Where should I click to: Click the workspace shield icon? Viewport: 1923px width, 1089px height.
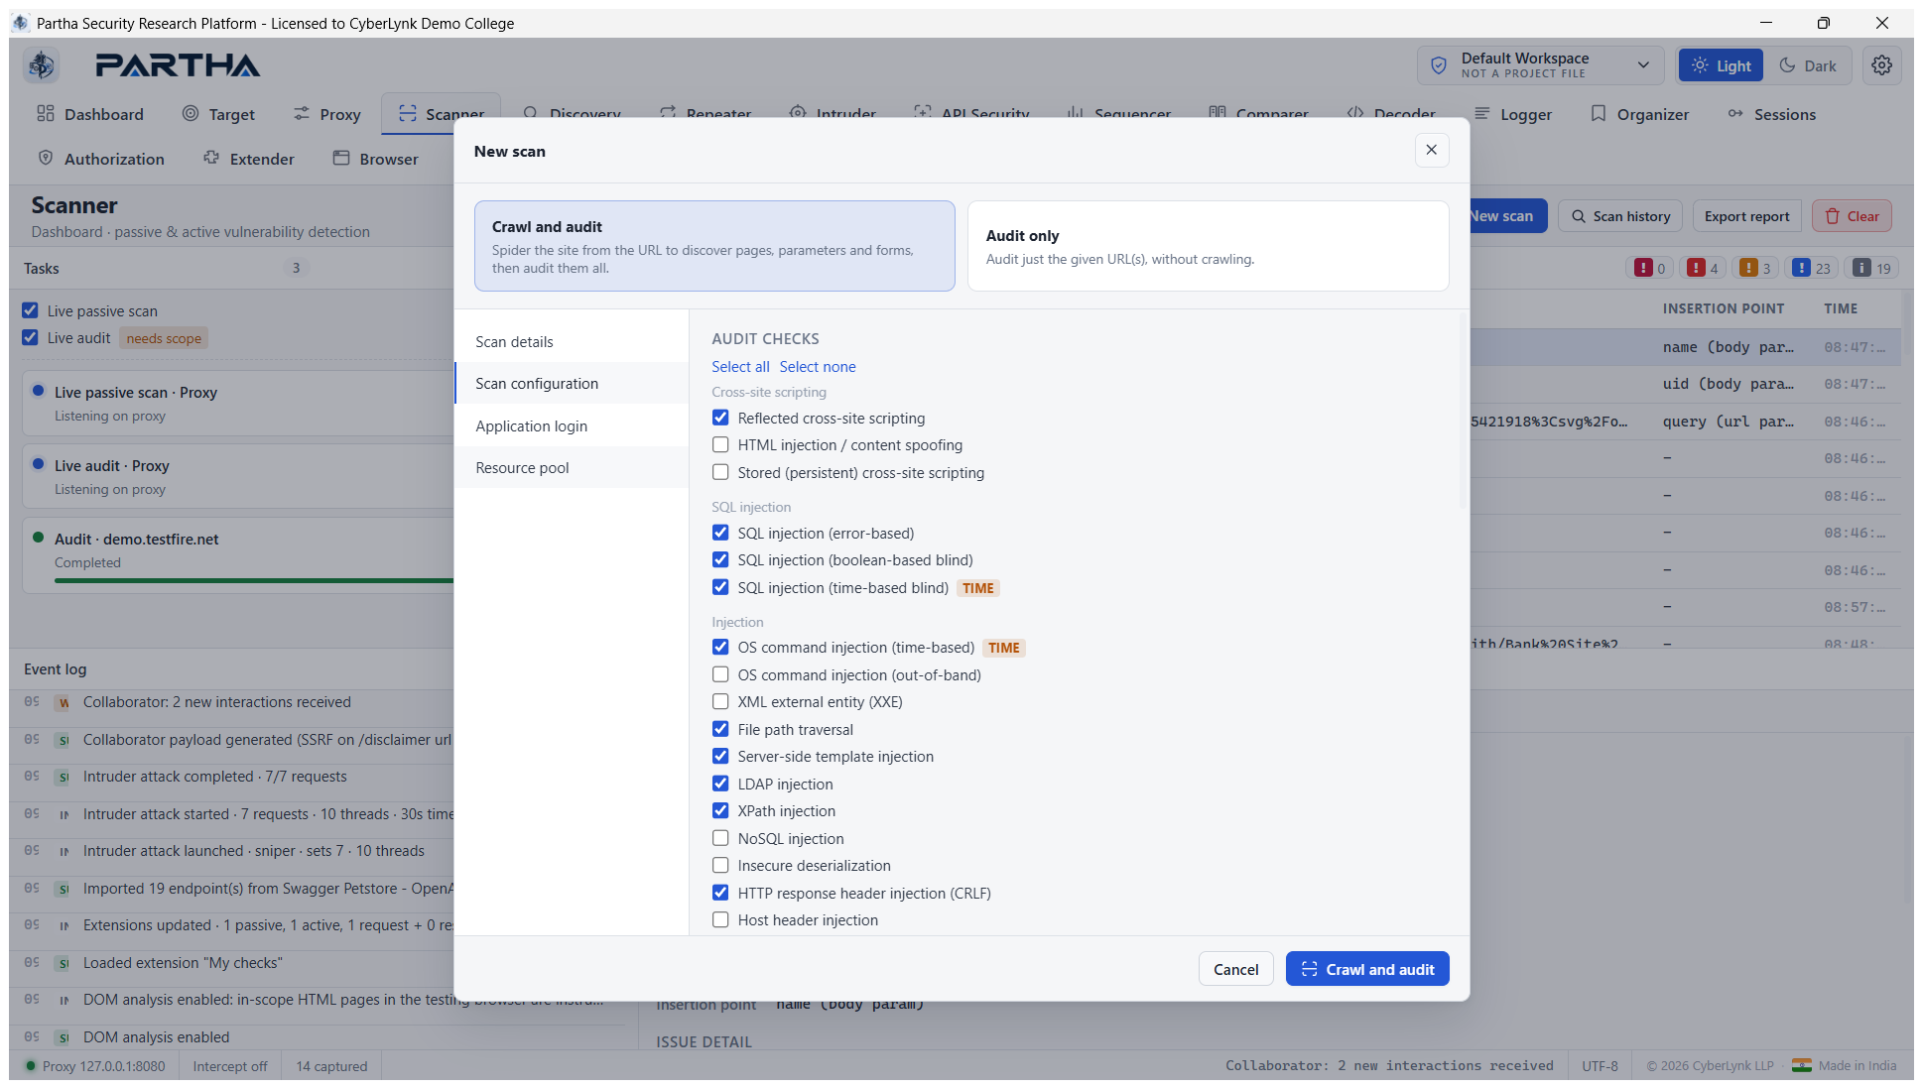(1439, 65)
